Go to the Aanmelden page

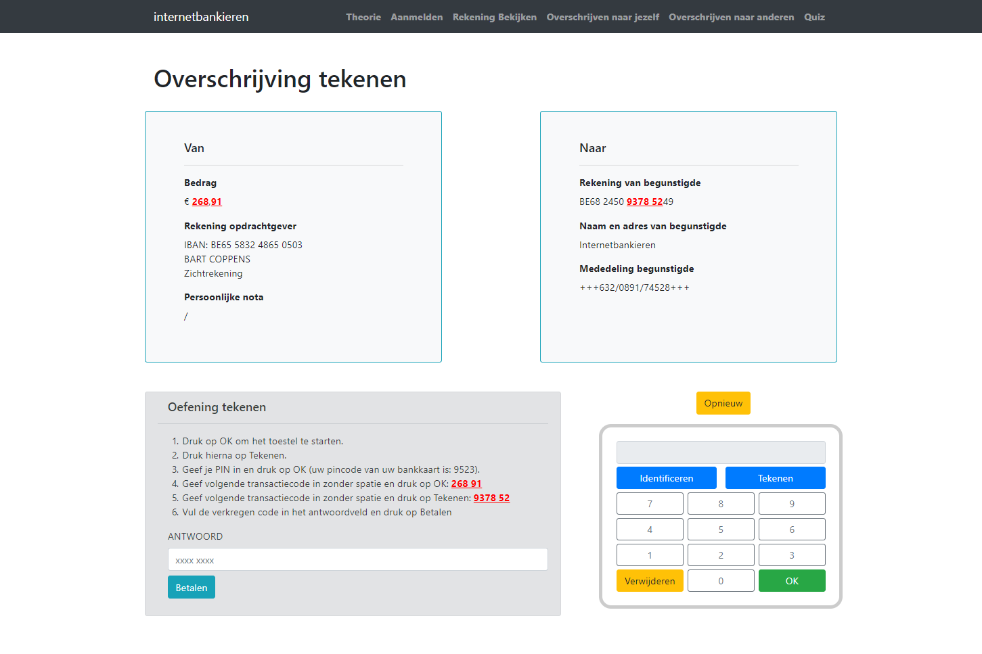tap(416, 17)
